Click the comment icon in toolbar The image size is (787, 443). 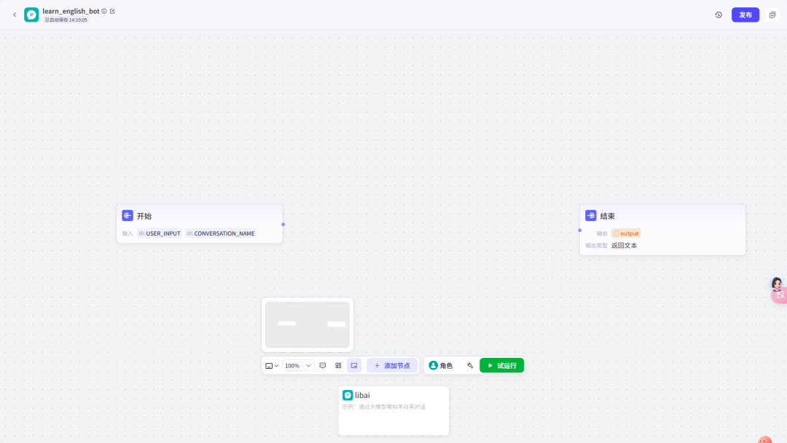click(x=323, y=365)
